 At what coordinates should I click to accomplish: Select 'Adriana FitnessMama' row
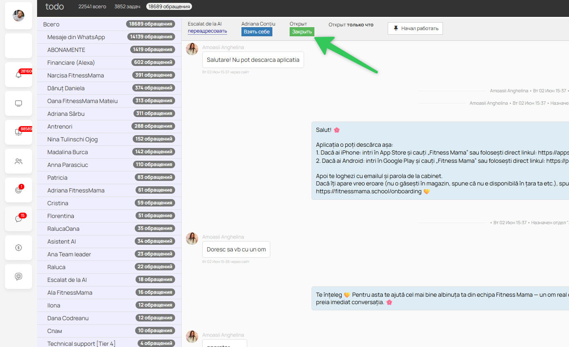pyautogui.click(x=109, y=190)
